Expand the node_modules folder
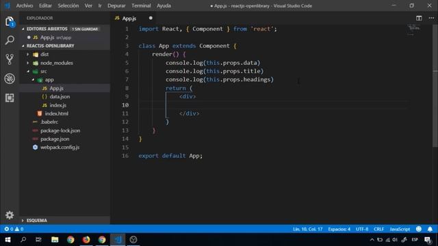The image size is (438, 246). click(28, 63)
